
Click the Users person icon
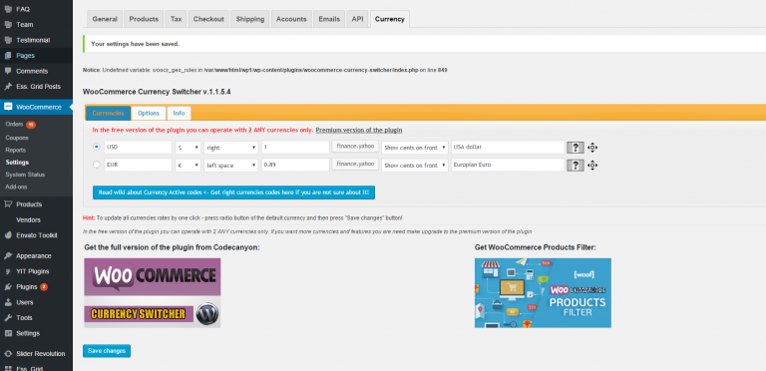tap(8, 302)
